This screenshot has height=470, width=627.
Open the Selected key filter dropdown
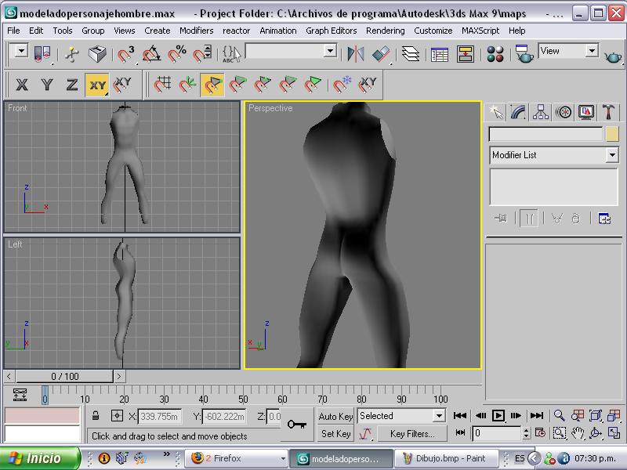439,416
